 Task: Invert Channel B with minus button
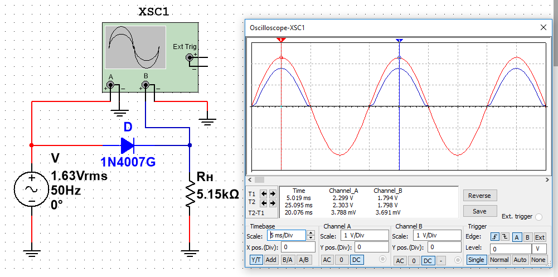[x=440, y=261]
